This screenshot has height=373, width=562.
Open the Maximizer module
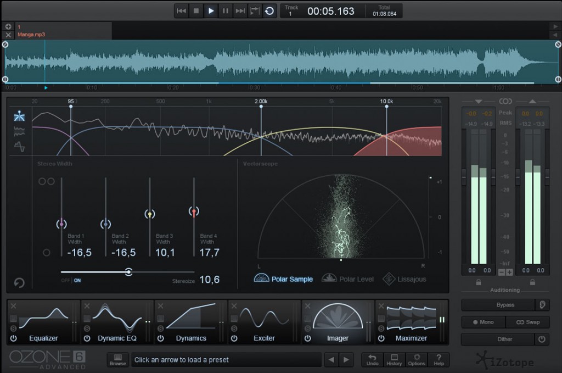point(412,322)
